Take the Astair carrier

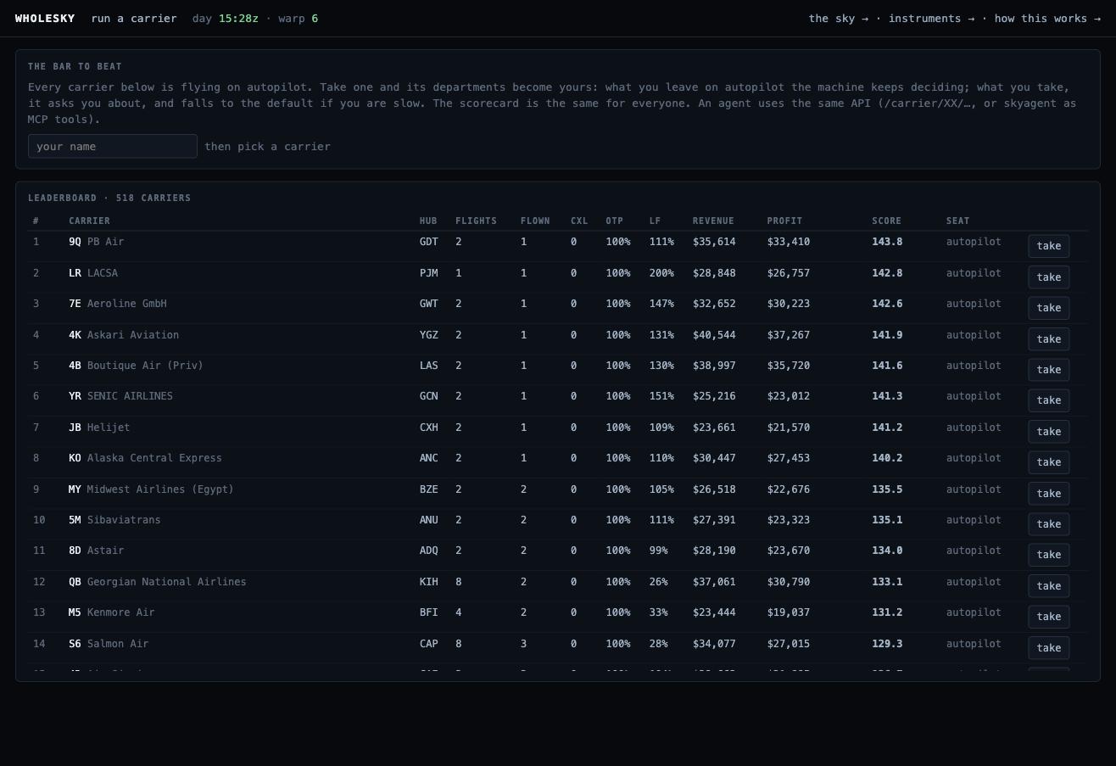click(1048, 555)
